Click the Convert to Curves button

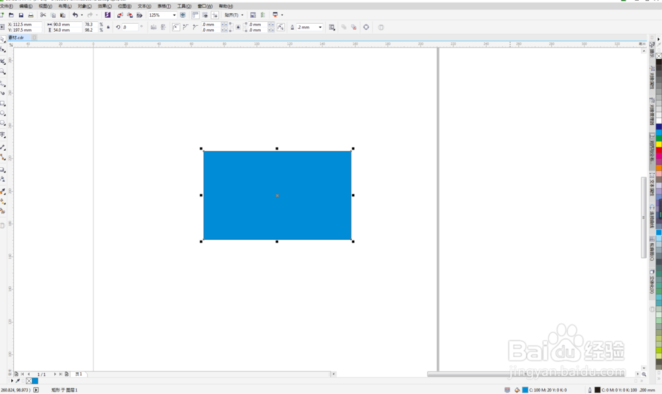click(x=366, y=27)
